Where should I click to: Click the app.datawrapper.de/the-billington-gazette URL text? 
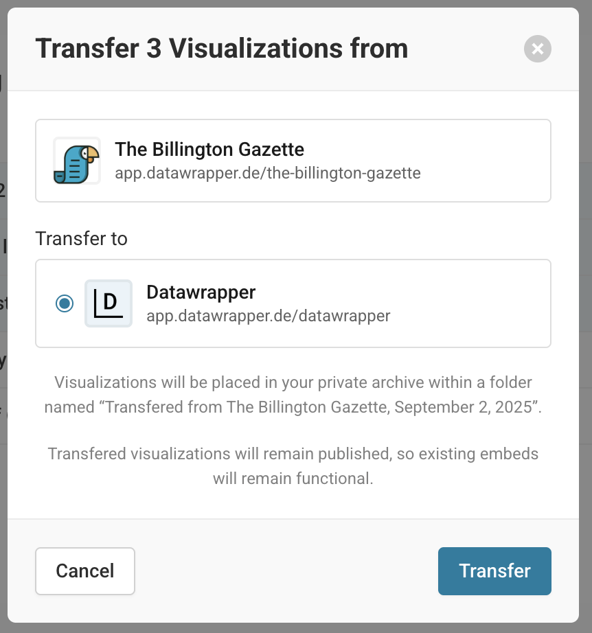click(x=268, y=173)
